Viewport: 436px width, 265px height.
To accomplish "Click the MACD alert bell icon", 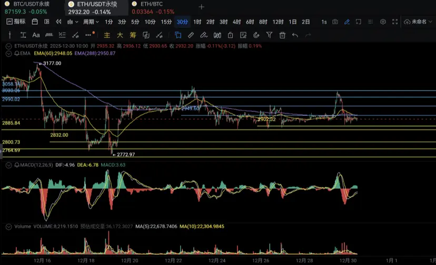I will [x=17, y=165].
